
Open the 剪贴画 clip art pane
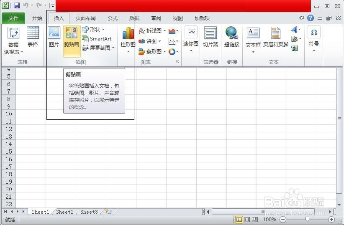72,41
